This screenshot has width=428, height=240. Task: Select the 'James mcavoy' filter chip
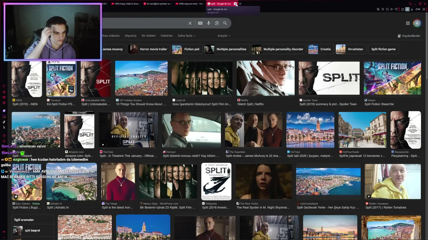(112, 49)
